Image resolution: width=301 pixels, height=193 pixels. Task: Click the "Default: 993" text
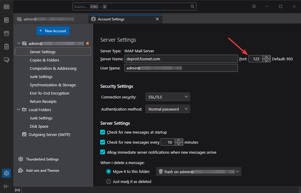pyautogui.click(x=282, y=59)
